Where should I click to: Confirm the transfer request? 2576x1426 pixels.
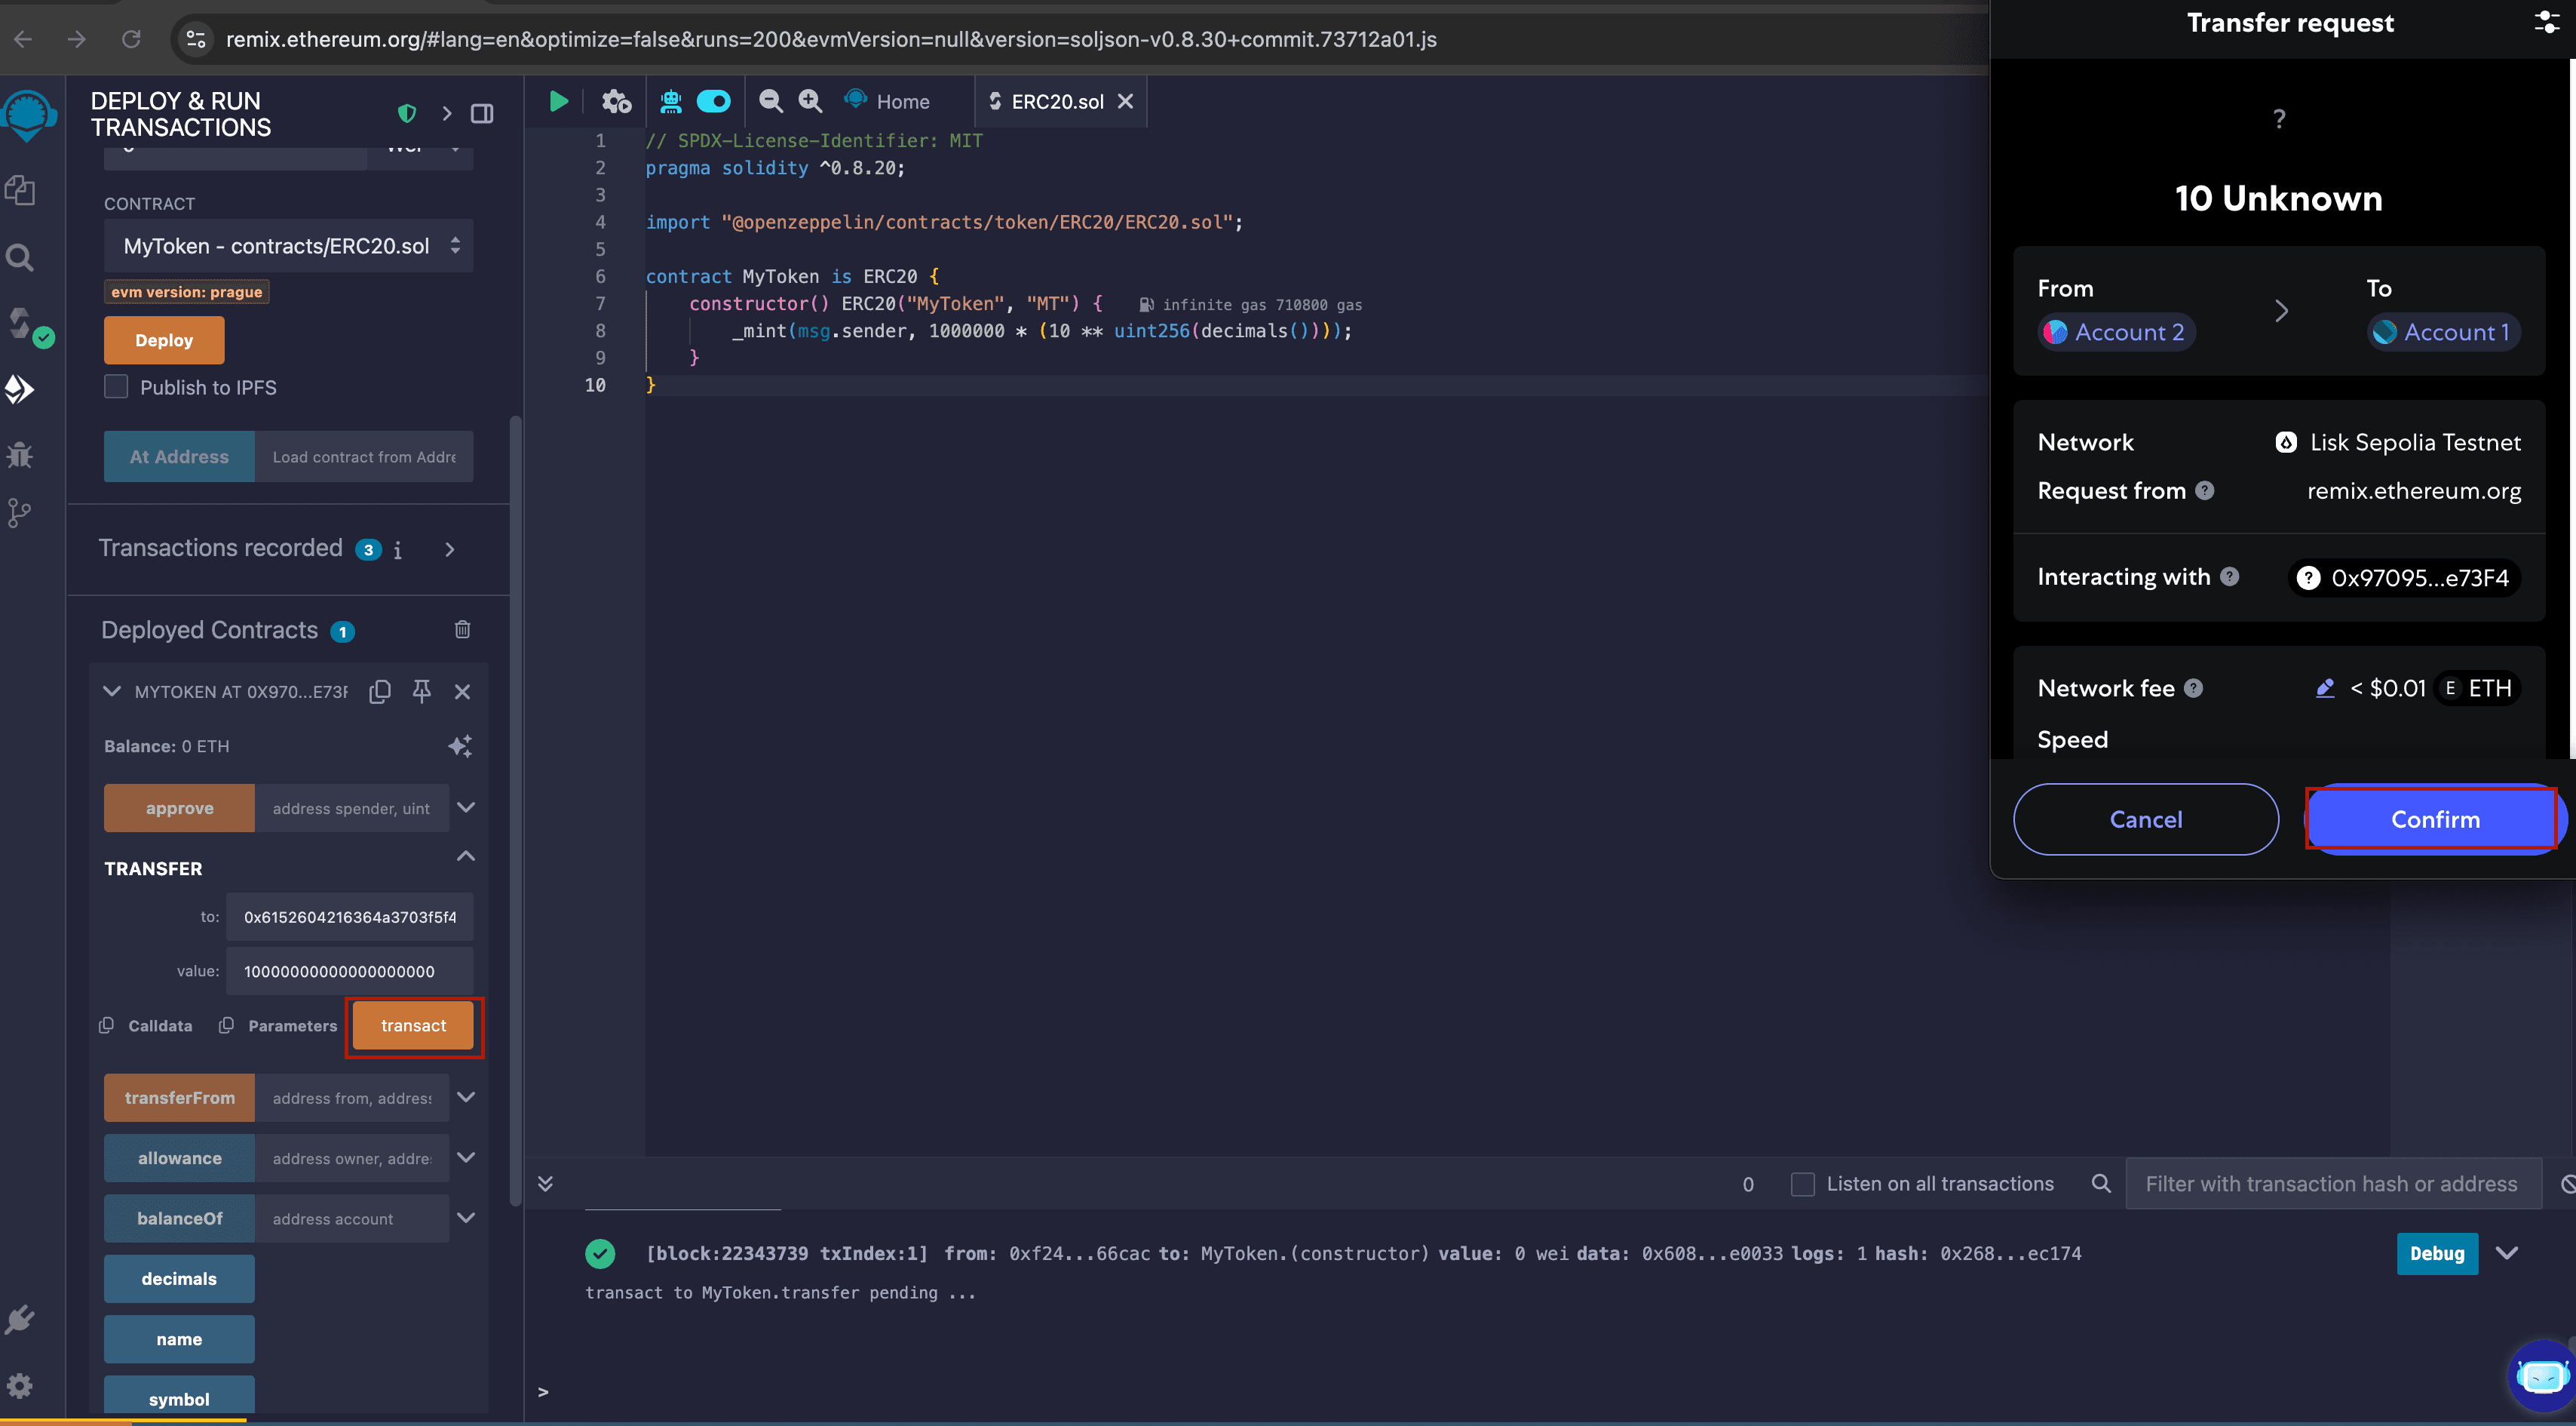pyautogui.click(x=2434, y=819)
